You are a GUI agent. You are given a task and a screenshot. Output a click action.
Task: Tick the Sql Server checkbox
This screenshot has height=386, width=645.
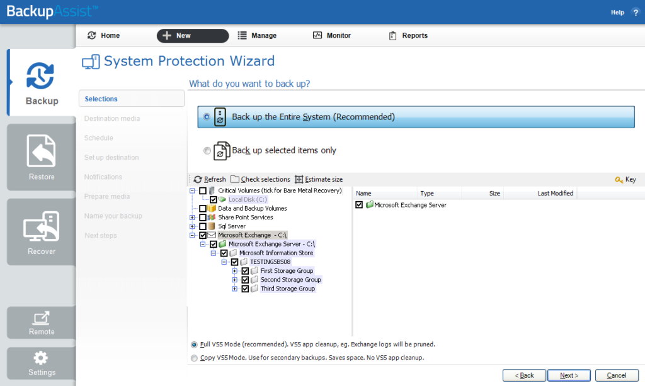coord(203,226)
